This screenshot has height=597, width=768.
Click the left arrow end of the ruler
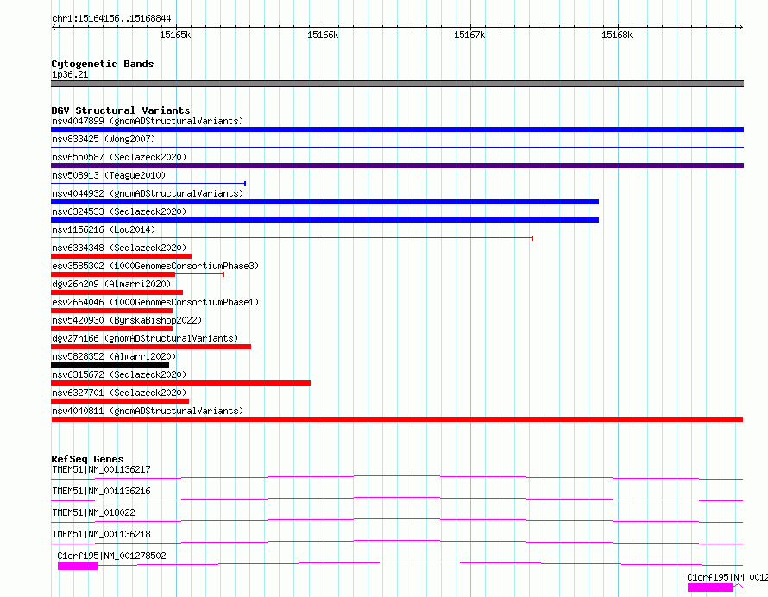tap(54, 27)
